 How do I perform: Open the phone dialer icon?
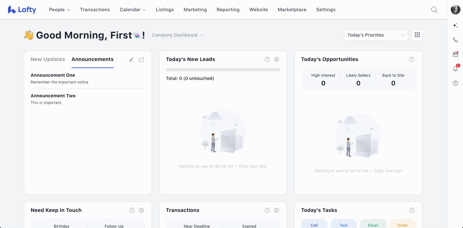tap(455, 40)
